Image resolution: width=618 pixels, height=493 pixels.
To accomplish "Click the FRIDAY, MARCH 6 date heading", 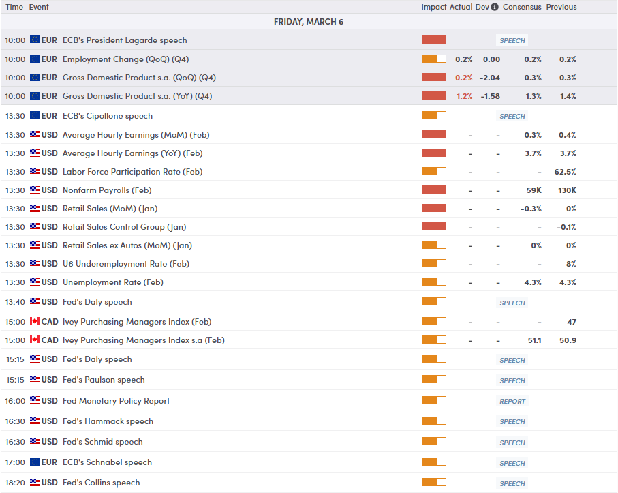I will click(x=309, y=22).
